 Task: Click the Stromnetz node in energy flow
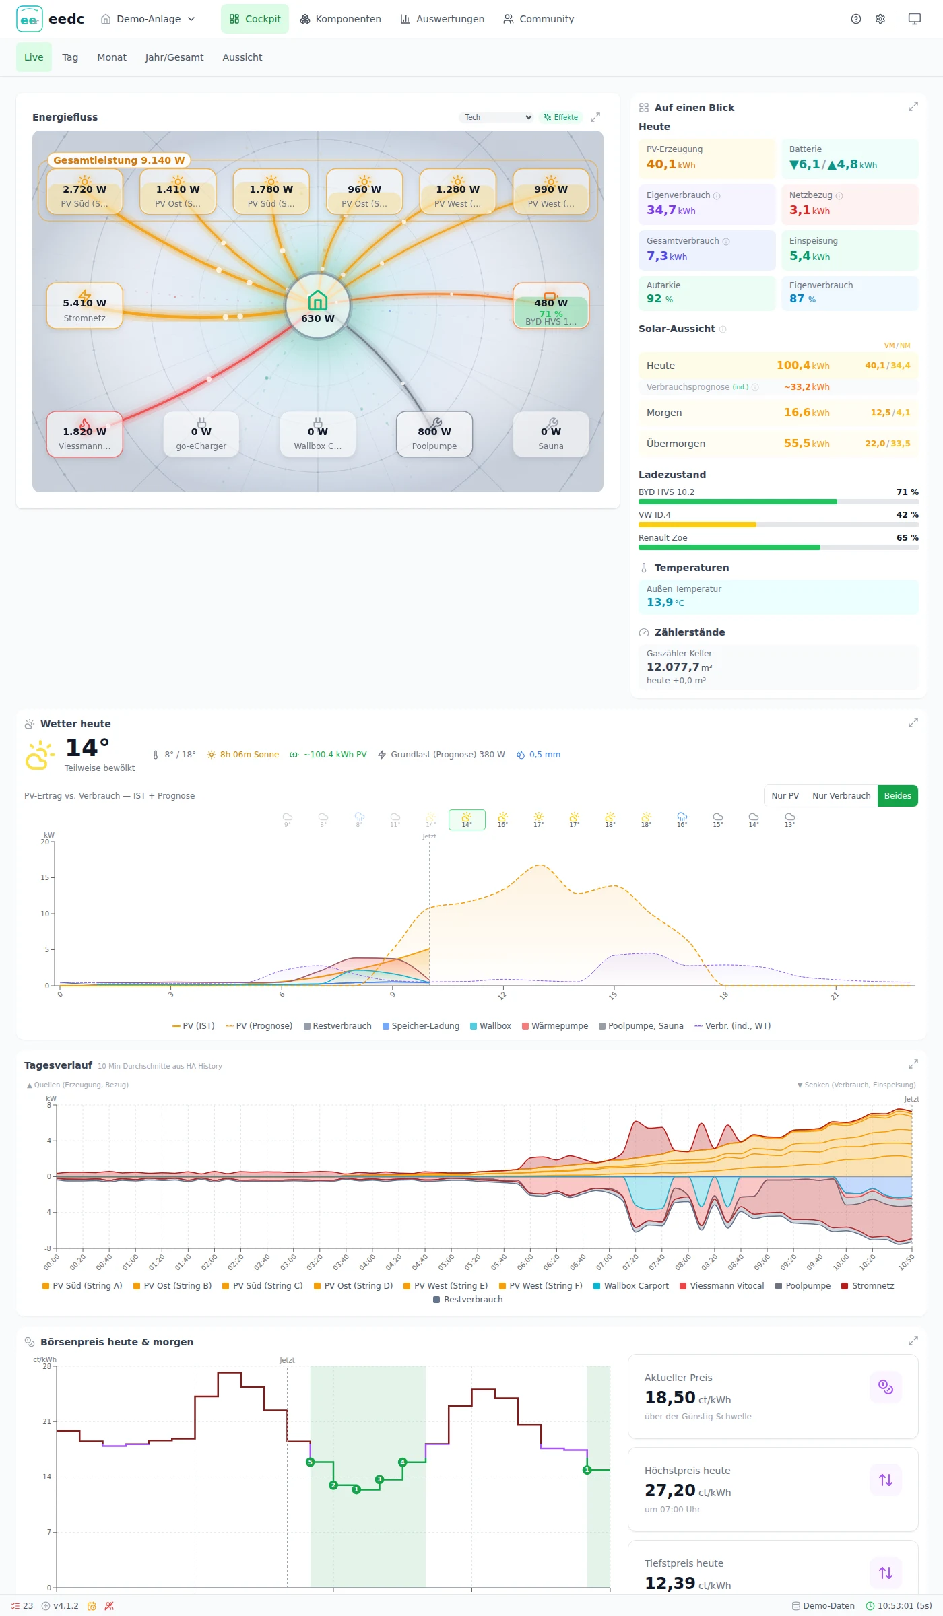click(85, 306)
